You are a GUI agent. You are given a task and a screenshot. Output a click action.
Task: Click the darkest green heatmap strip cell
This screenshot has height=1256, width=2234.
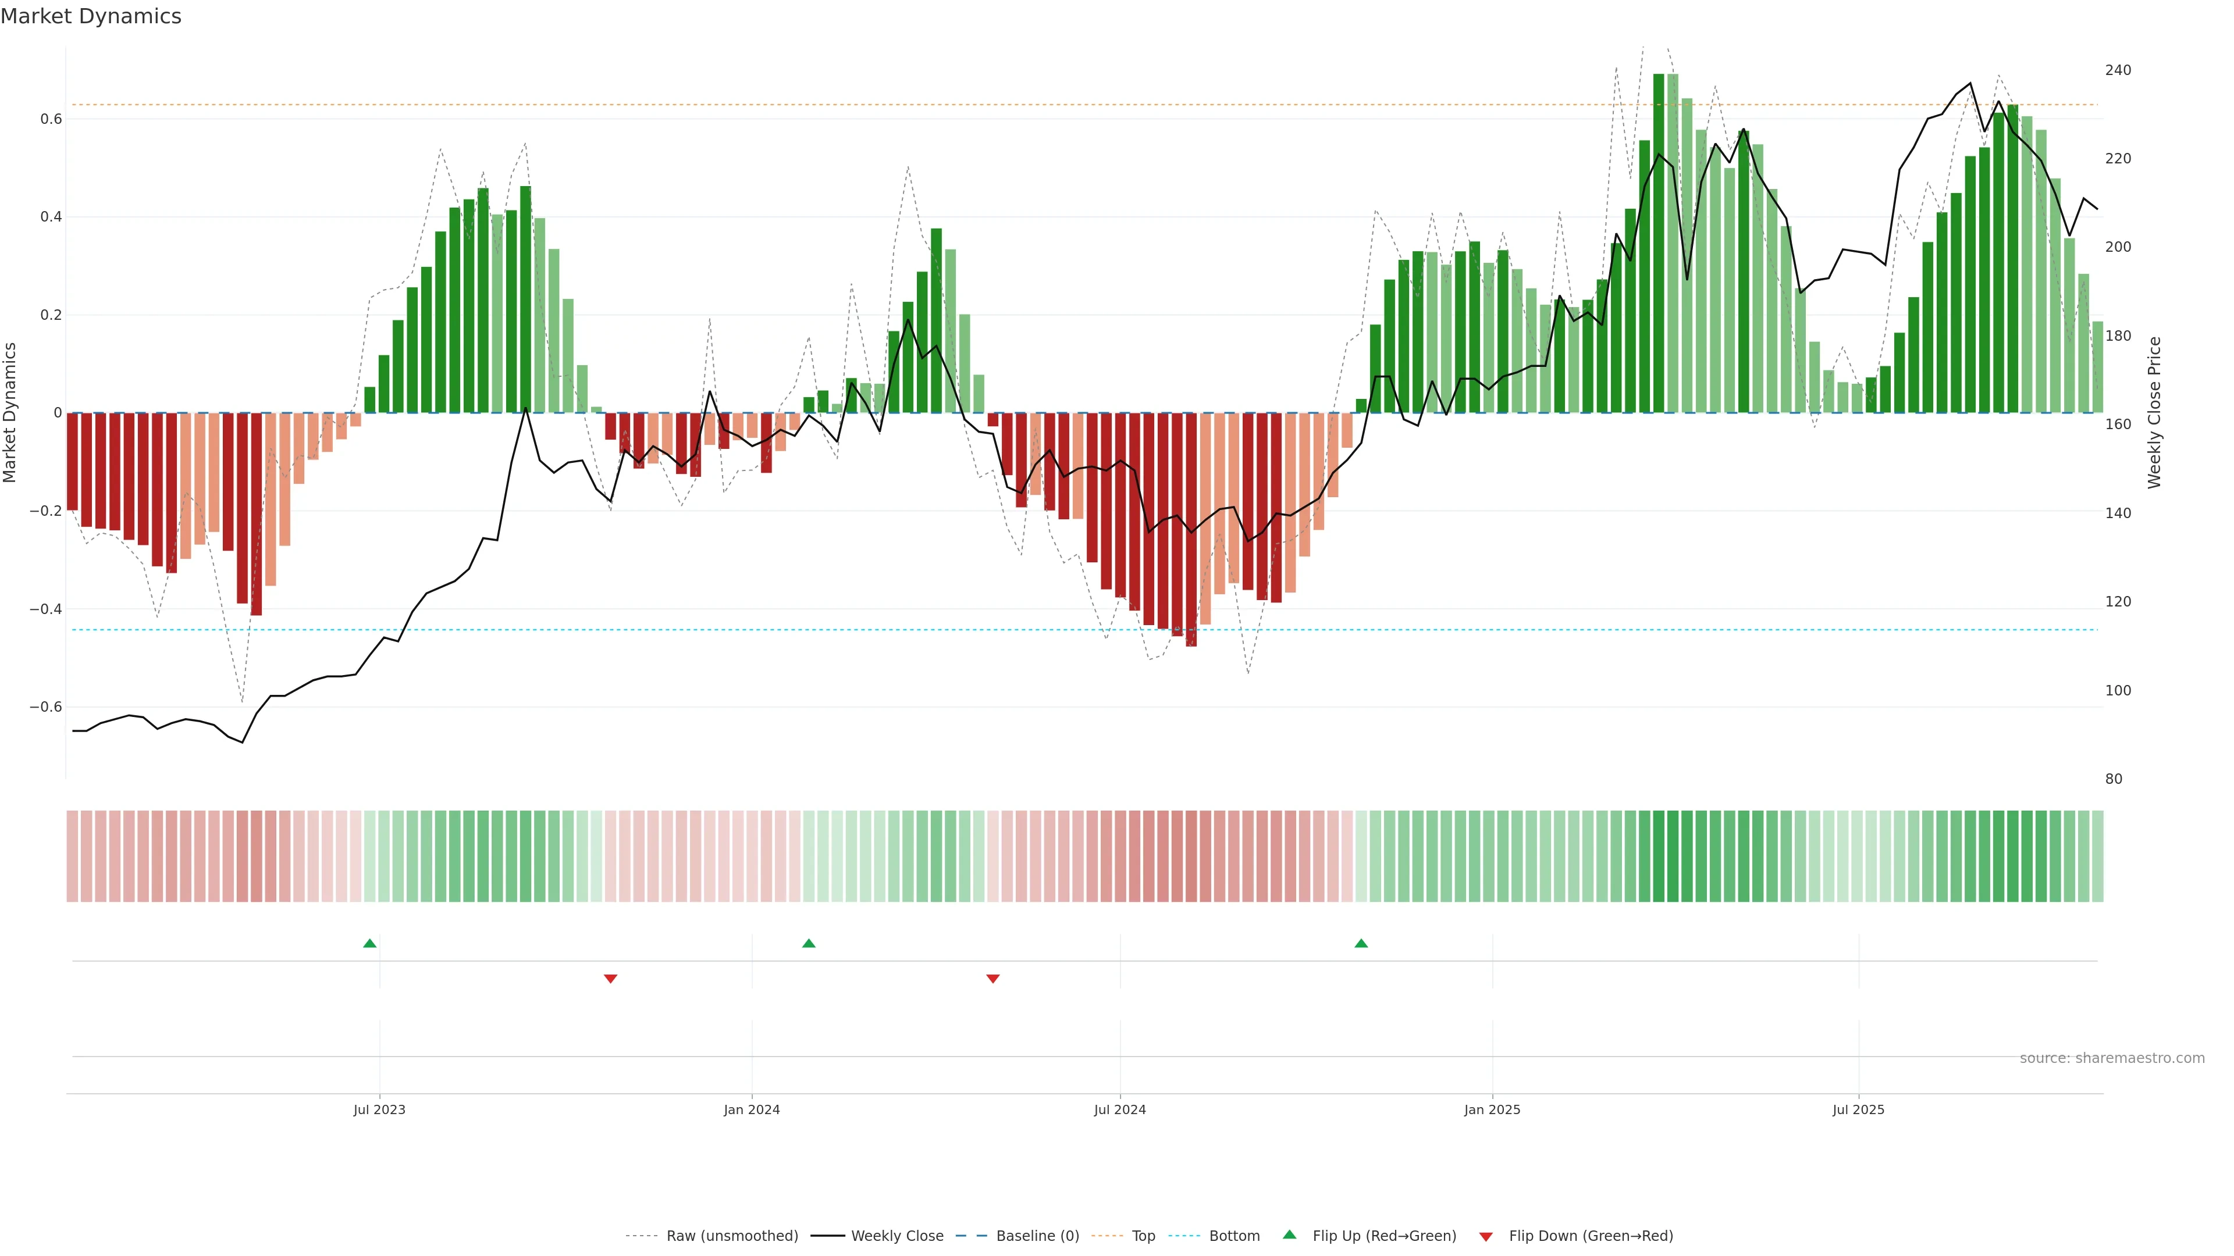click(x=1658, y=857)
